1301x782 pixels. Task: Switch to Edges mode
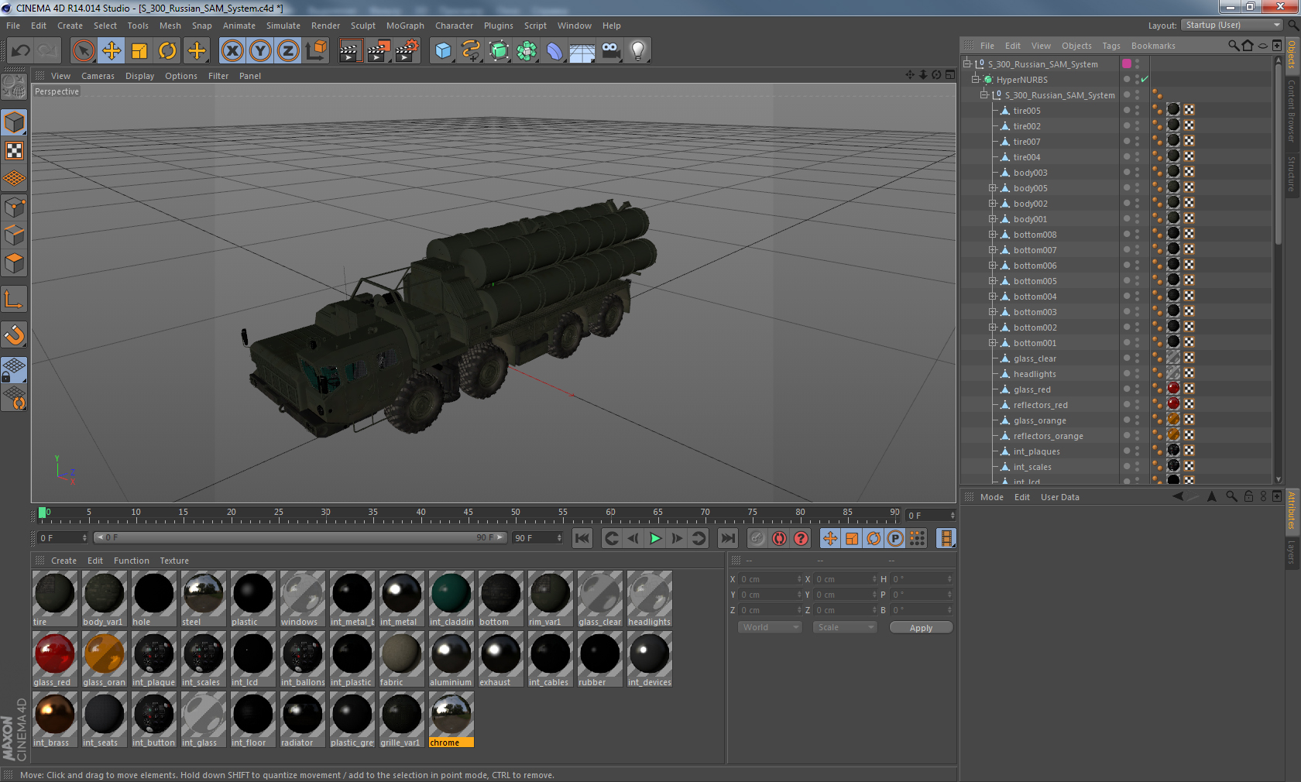(14, 235)
